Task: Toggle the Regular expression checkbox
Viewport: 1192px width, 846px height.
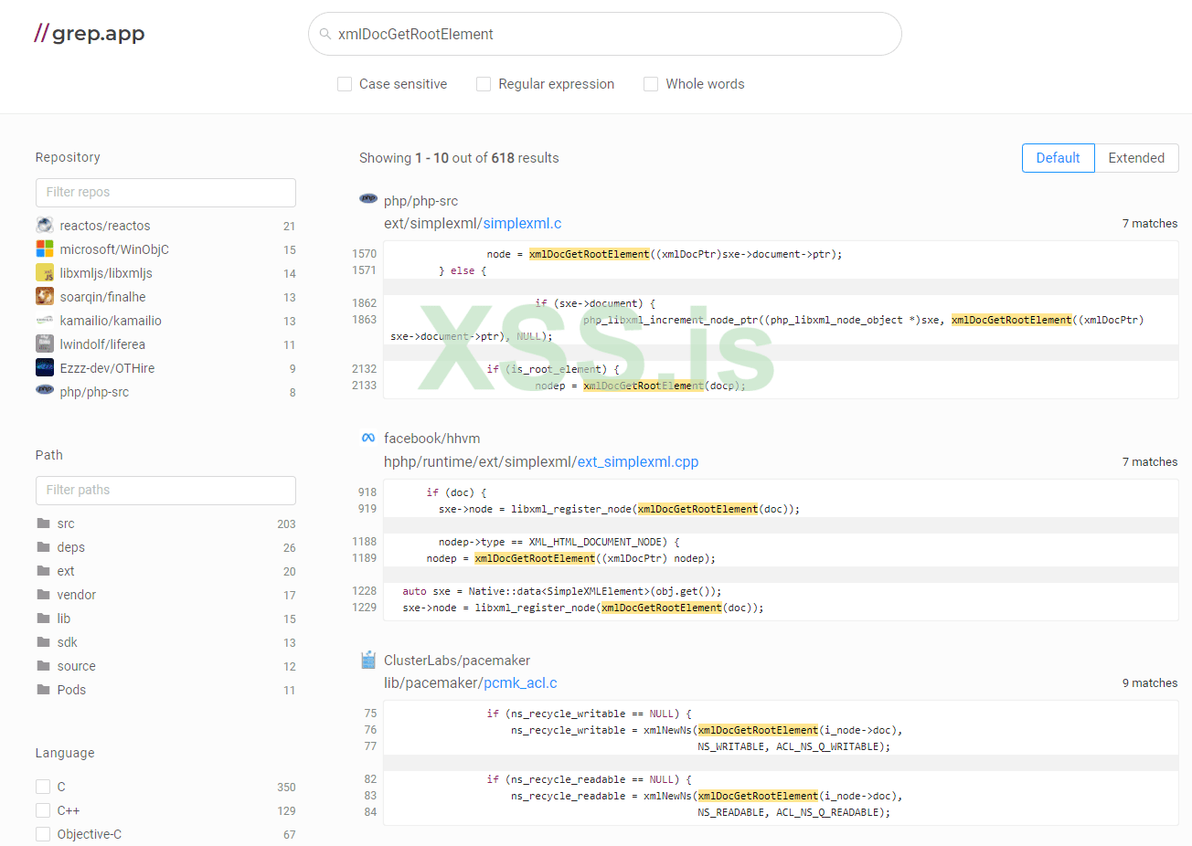Action: coord(484,84)
